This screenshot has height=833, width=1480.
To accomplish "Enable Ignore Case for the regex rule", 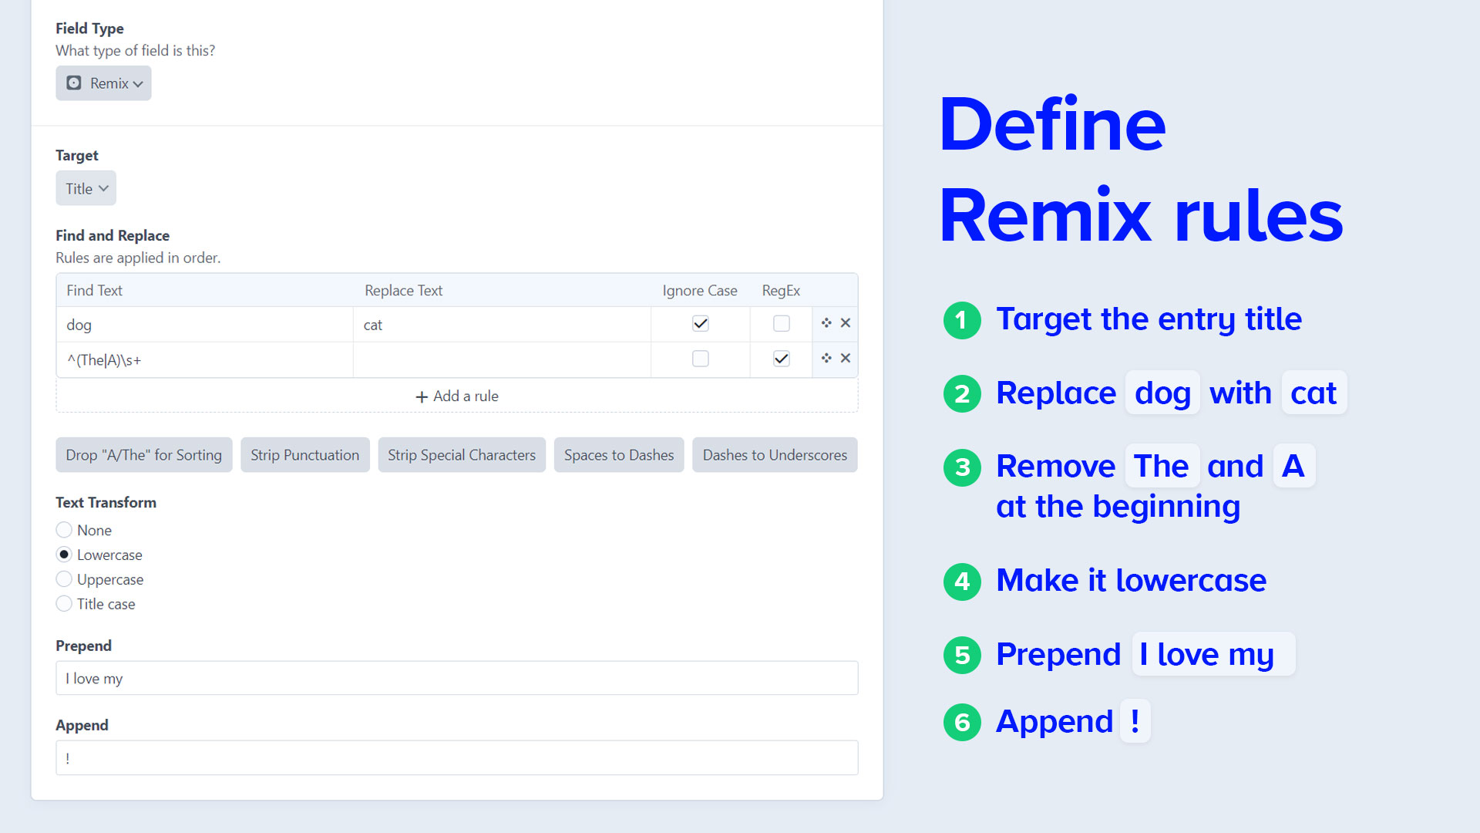I will tap(700, 359).
